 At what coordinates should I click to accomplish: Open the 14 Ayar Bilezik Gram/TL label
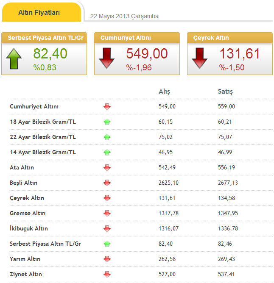(43, 153)
